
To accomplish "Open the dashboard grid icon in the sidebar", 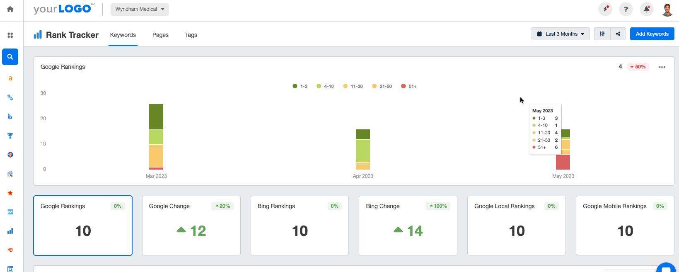I will point(10,35).
